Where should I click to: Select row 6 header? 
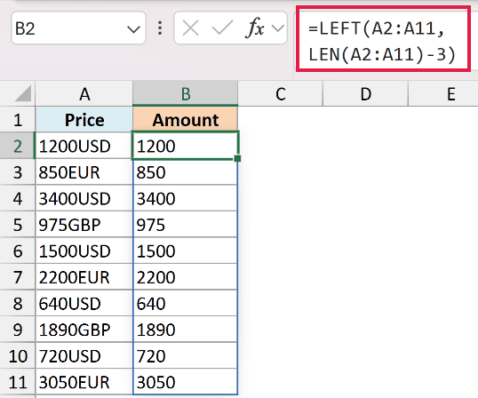18,251
